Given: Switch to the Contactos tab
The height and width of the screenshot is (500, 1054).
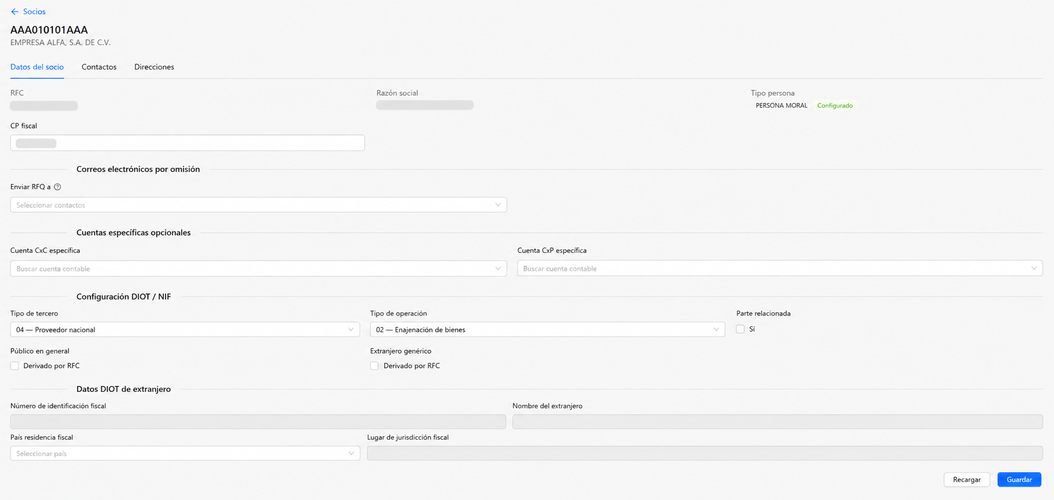Looking at the screenshot, I should (99, 67).
